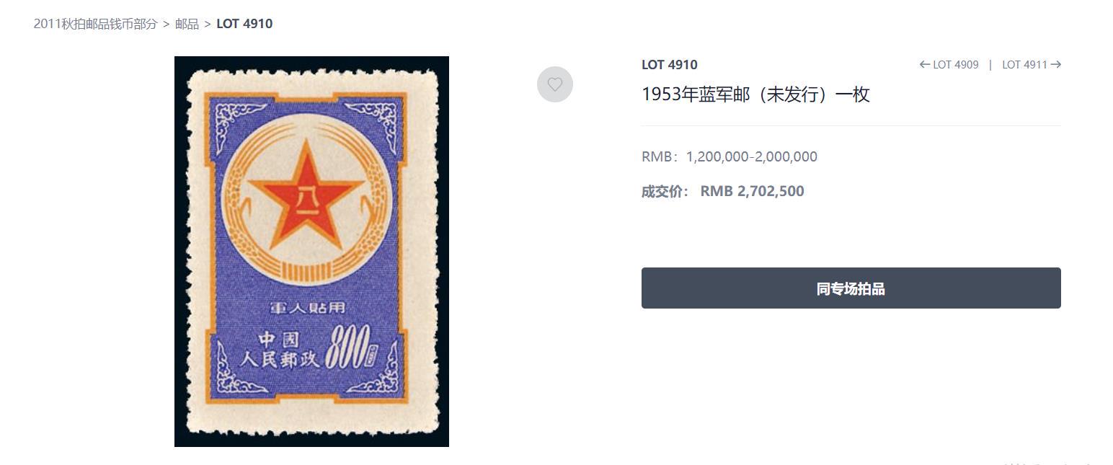Click the separator between LOT 4909 and 4911
The image size is (1113, 465).
(x=990, y=64)
